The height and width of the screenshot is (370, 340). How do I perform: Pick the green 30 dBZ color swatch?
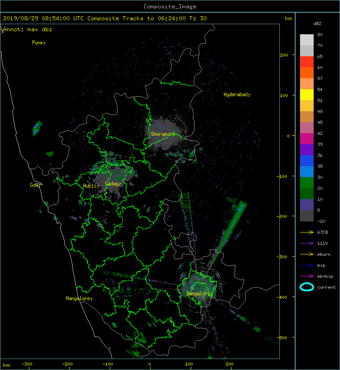pyautogui.click(x=307, y=183)
